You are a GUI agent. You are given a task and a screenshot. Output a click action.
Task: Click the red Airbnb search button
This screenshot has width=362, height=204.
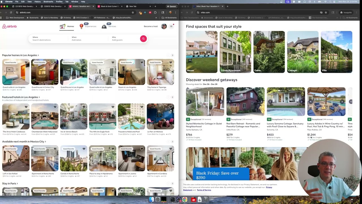(x=143, y=39)
